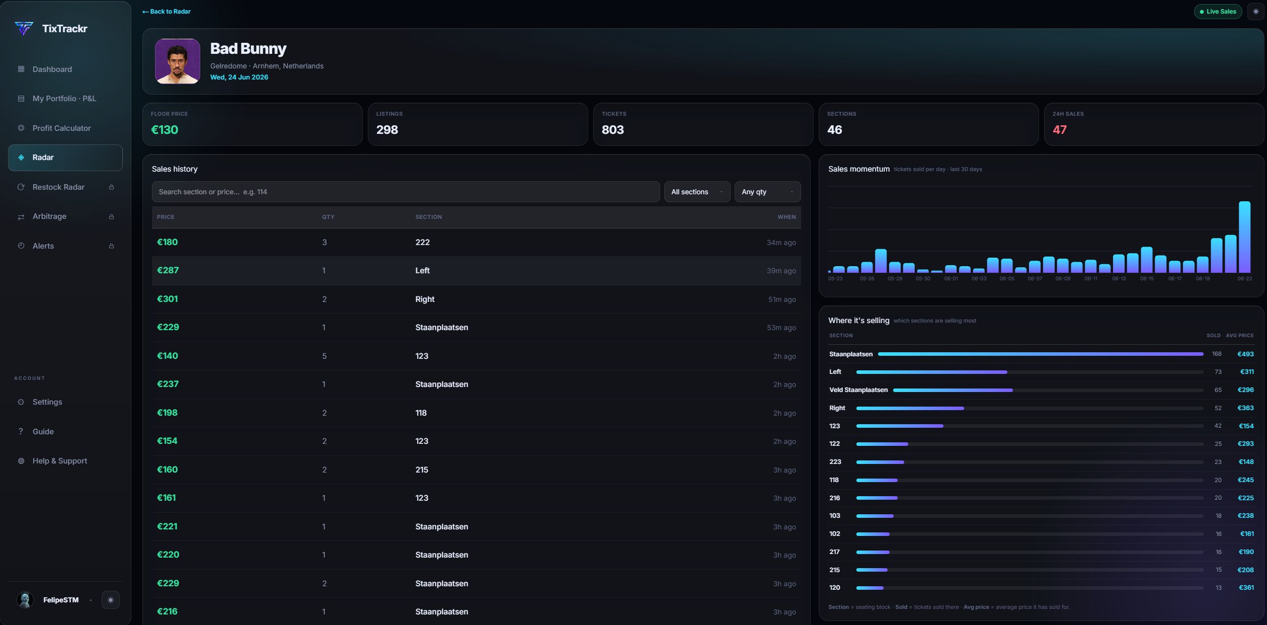Click the SECTION column header in Sales history
The height and width of the screenshot is (625, 1267).
(429, 217)
